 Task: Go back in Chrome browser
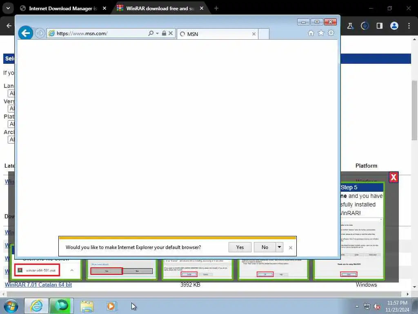[9, 26]
